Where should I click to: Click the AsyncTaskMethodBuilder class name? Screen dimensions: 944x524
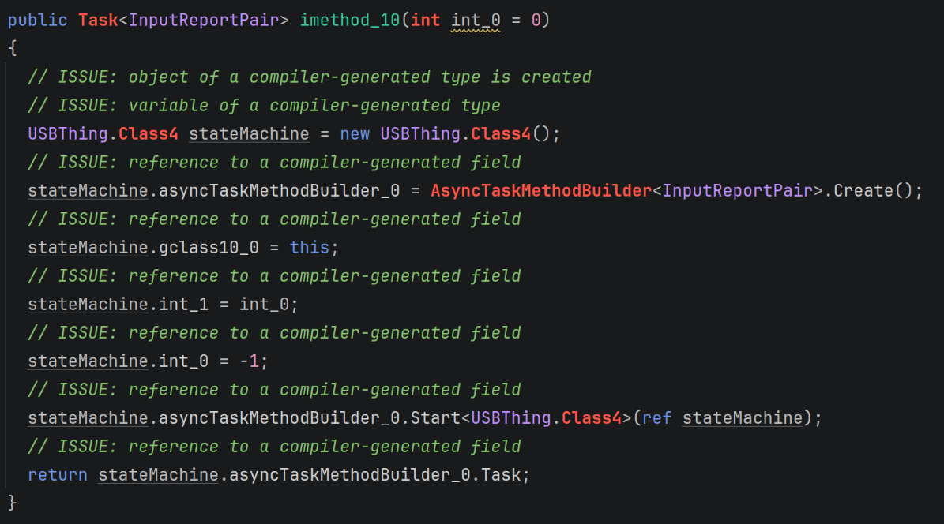541,191
